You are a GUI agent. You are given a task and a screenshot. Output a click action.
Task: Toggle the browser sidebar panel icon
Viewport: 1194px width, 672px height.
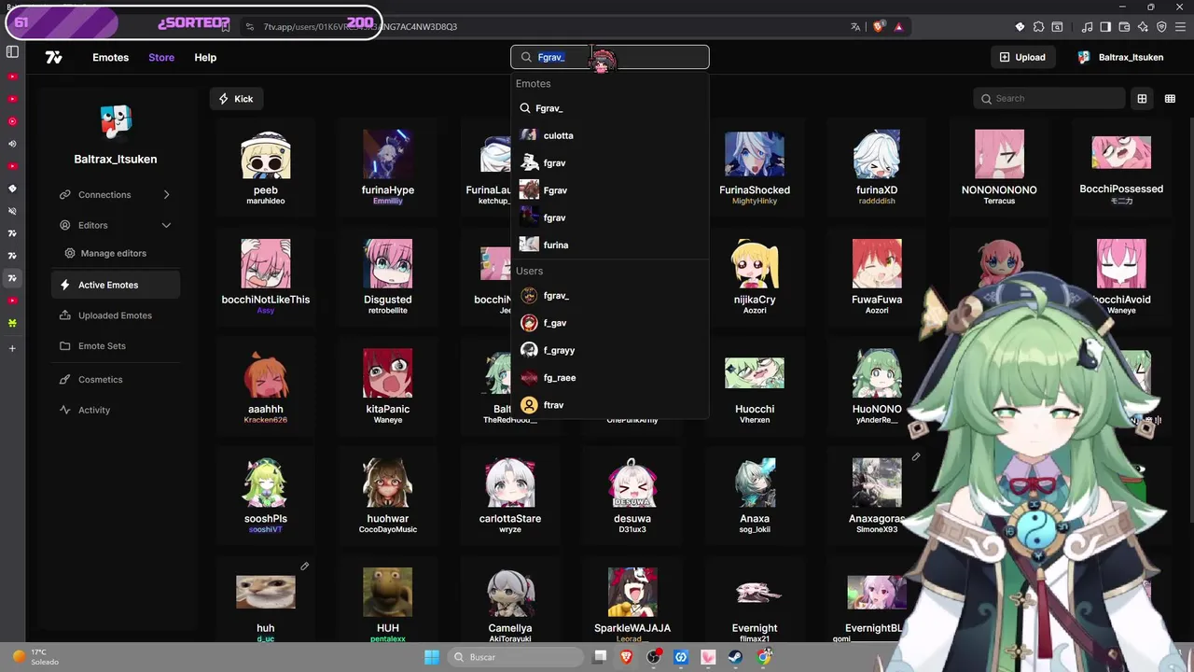(x=1105, y=27)
